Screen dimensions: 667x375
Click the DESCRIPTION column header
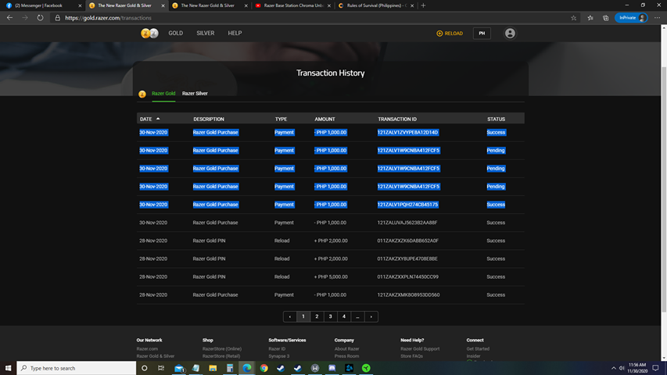tap(209, 119)
